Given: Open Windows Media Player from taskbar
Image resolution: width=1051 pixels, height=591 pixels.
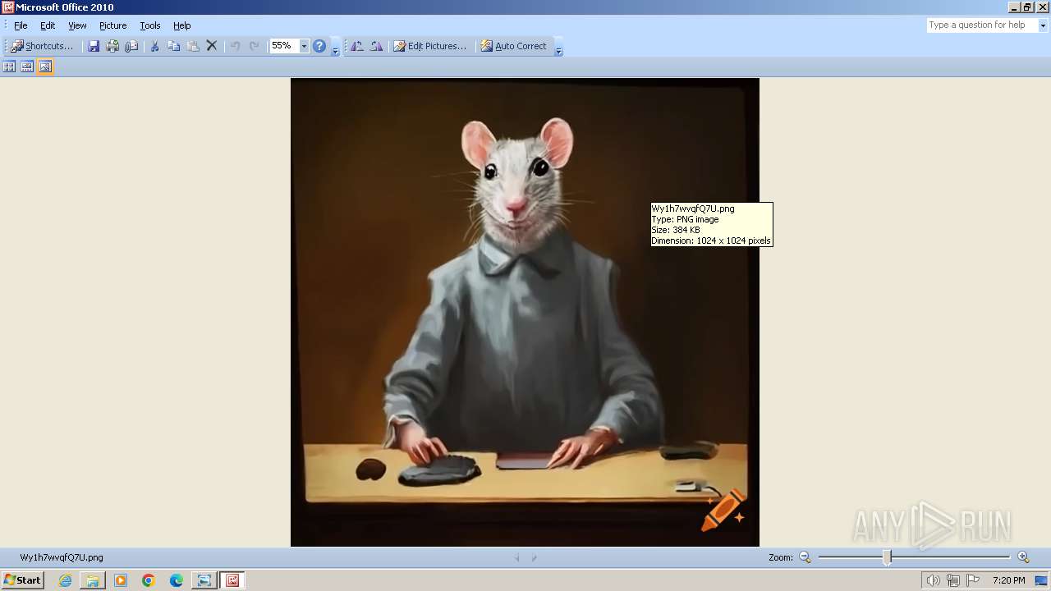Looking at the screenshot, I should tap(121, 580).
